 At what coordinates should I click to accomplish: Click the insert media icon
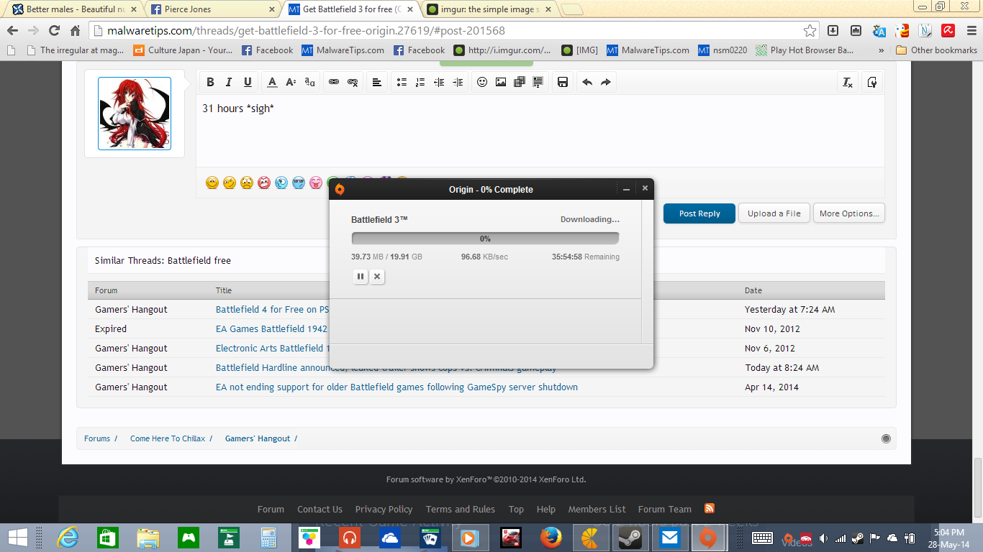(x=520, y=82)
